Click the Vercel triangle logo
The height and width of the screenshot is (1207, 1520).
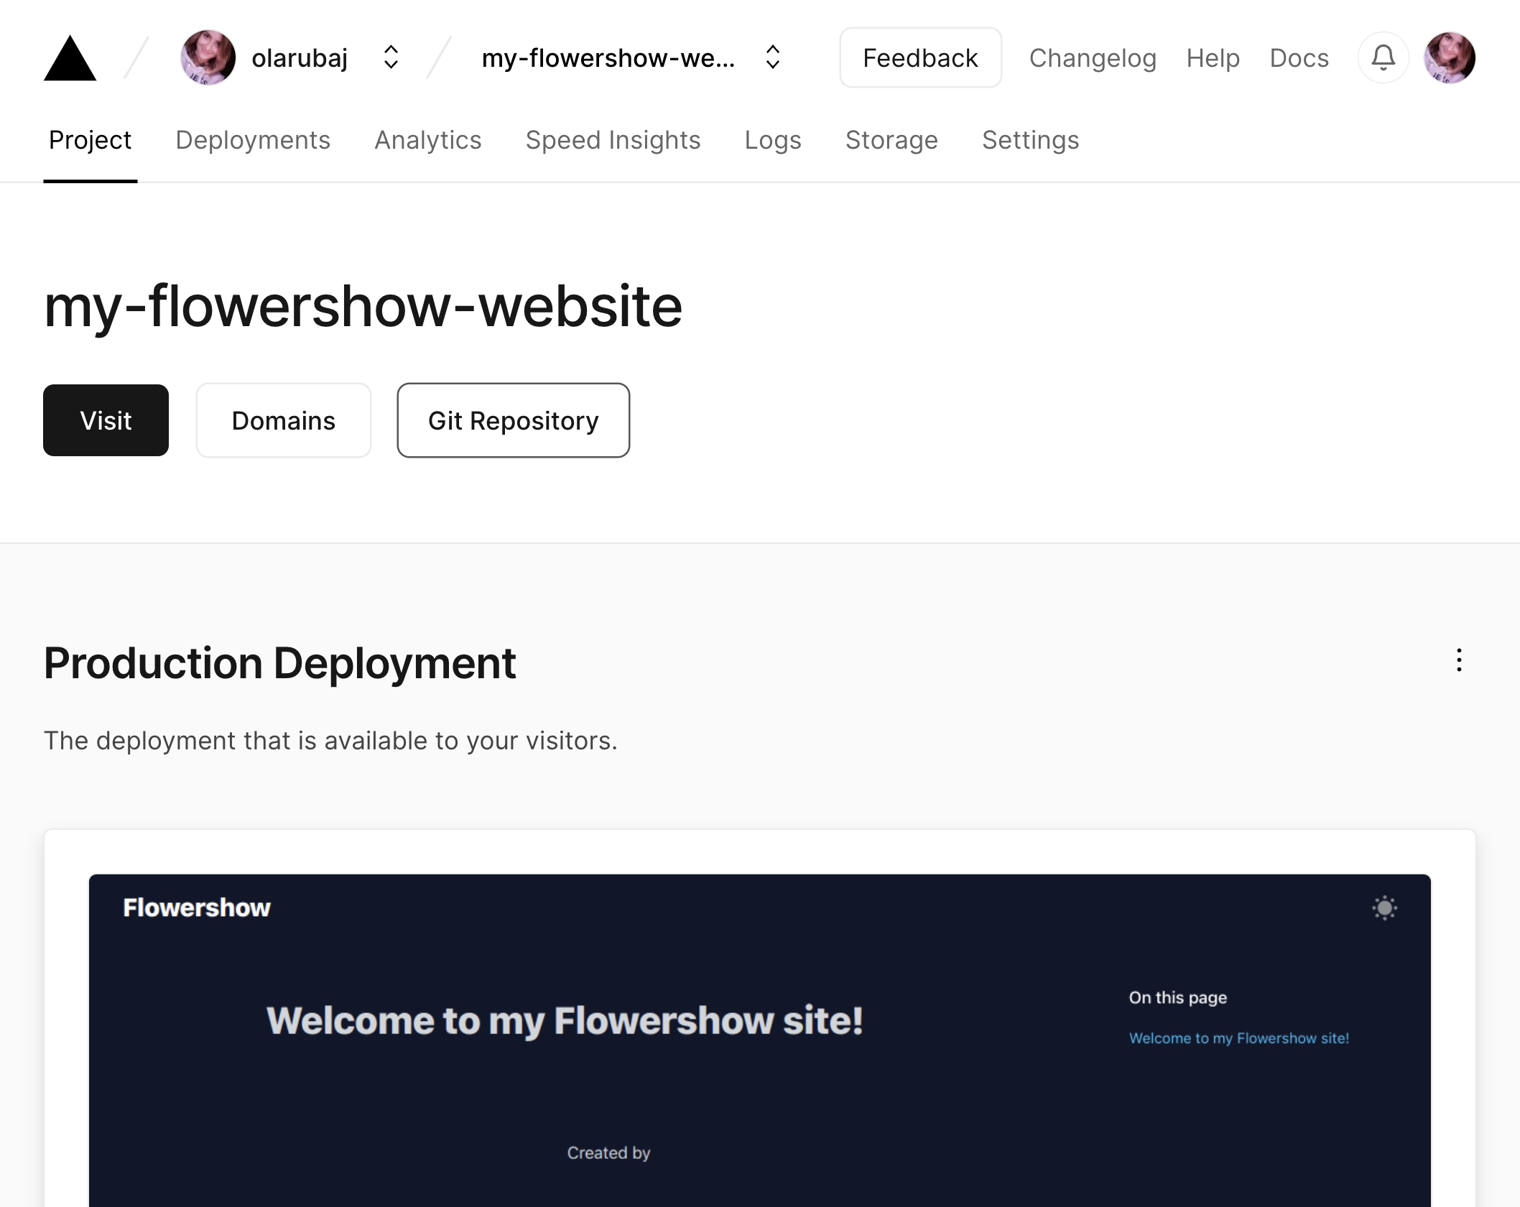coord(70,58)
